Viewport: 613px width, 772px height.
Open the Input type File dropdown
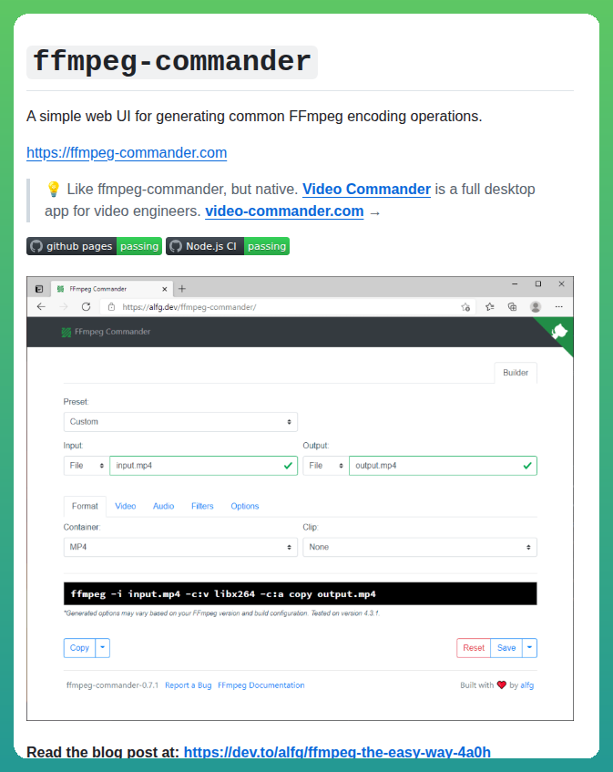[x=87, y=466]
